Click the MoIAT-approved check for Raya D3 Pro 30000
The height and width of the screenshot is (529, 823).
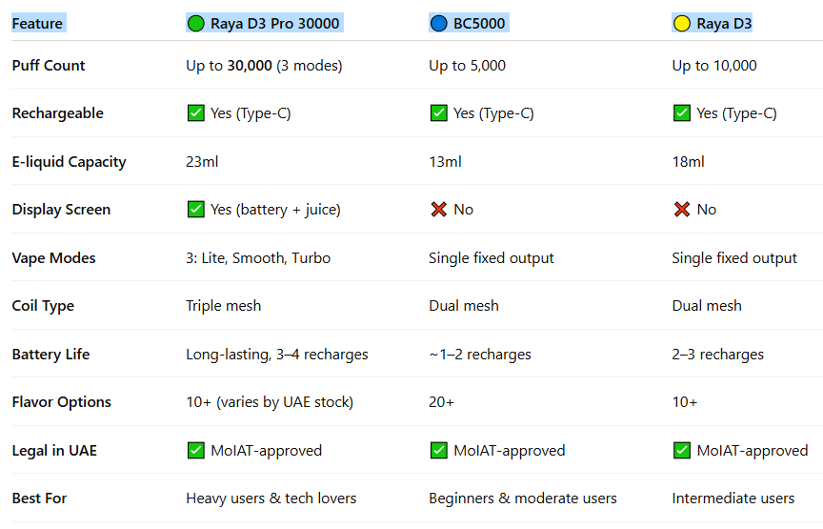[x=196, y=450]
